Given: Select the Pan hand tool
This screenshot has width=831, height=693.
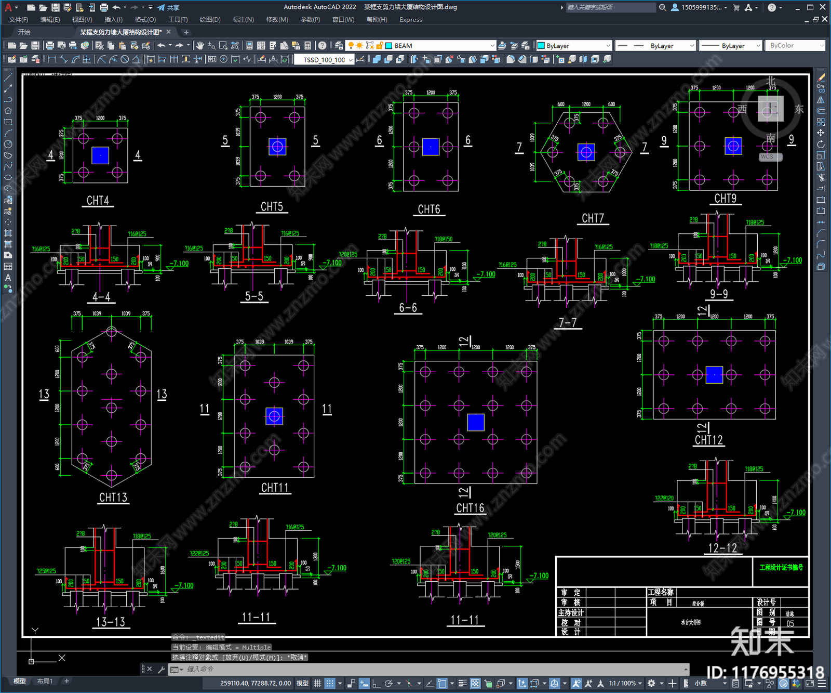Looking at the screenshot, I should coord(199,46).
